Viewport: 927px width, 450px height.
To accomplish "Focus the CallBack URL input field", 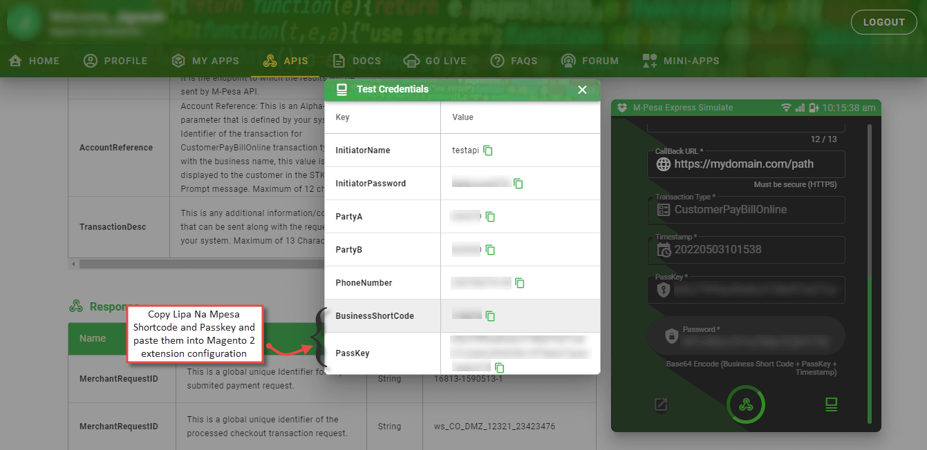I will [747, 164].
